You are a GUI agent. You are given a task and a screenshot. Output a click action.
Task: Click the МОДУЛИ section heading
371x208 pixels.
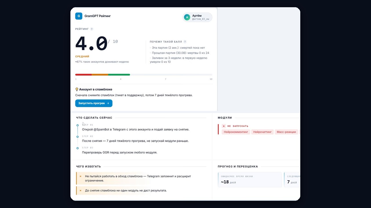[225, 118]
